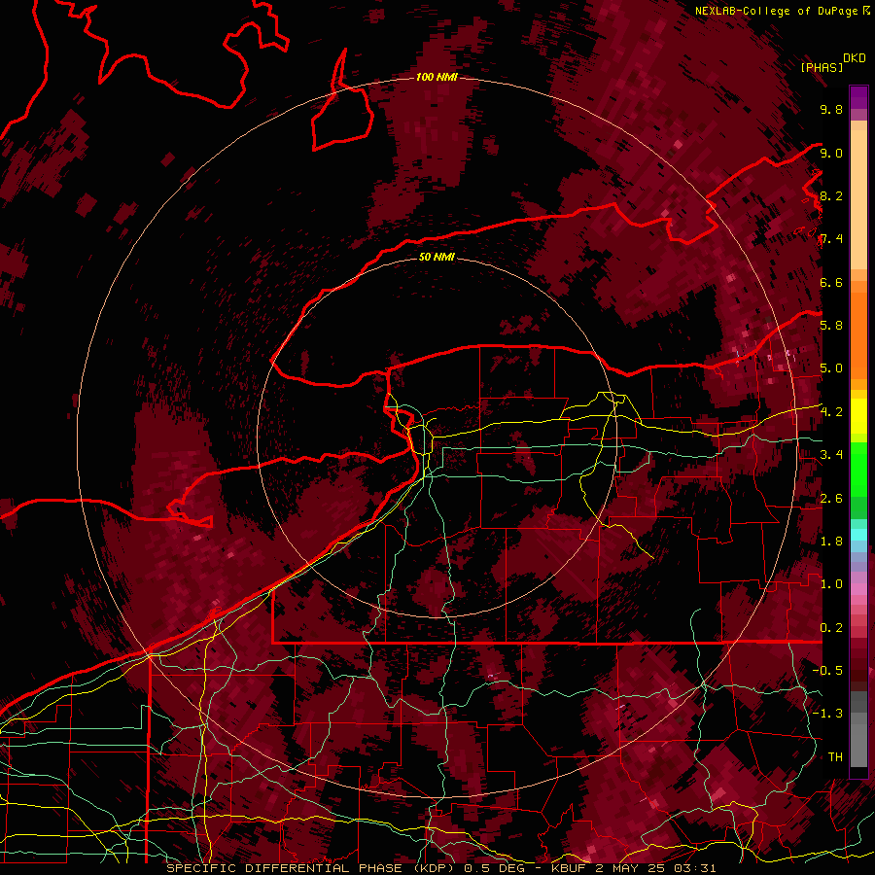Click the 1.8 value on color scale
The height and width of the screenshot is (875, 875).
coord(831,542)
